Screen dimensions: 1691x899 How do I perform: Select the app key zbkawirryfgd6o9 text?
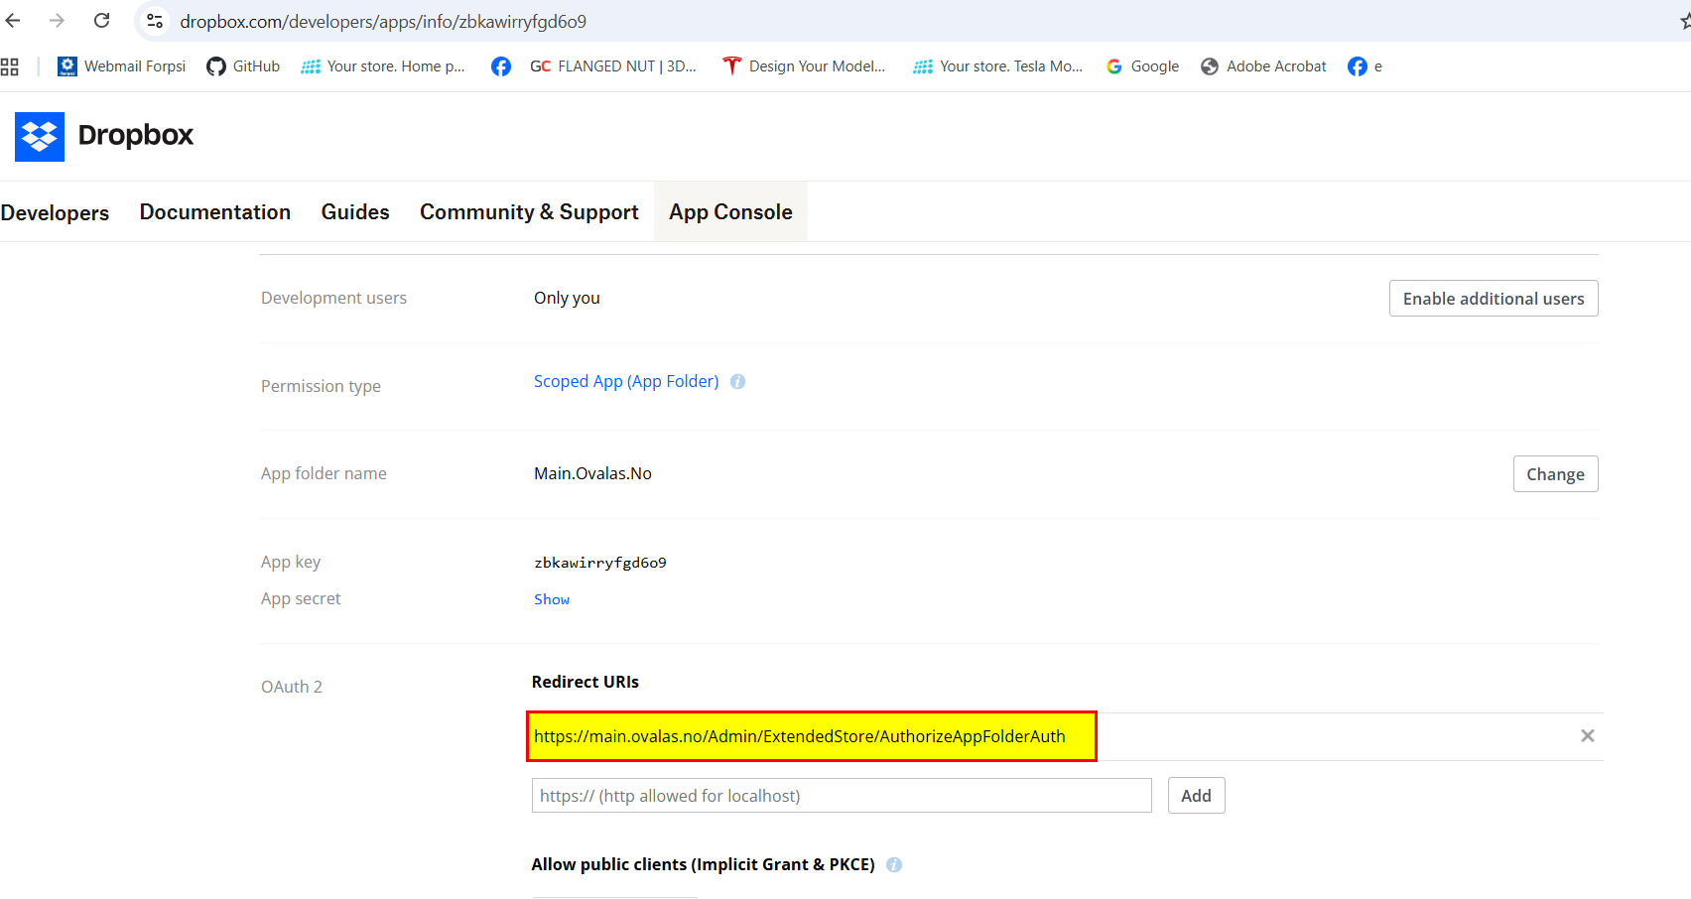[x=600, y=563]
